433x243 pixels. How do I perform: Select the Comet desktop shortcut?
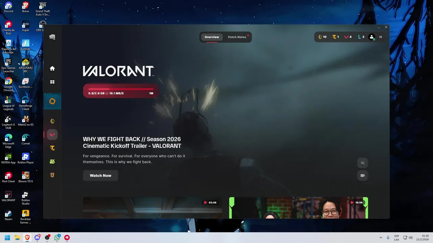26,140
